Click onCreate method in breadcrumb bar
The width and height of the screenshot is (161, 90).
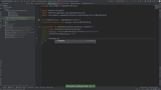coord(68,1)
